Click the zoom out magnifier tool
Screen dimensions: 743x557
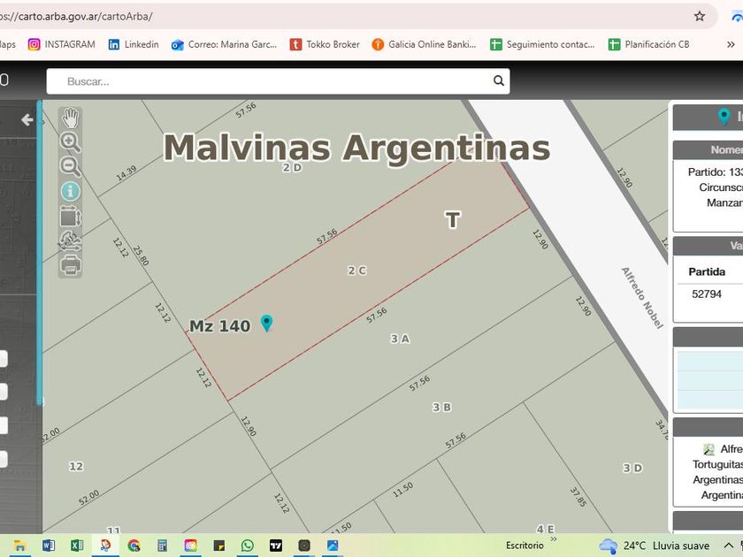click(x=70, y=166)
